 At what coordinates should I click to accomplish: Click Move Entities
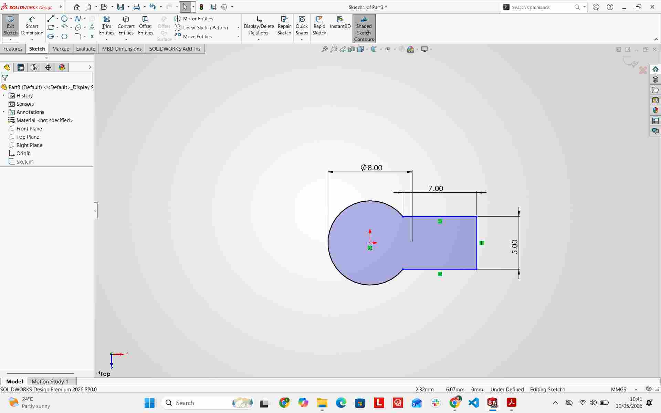point(193,36)
